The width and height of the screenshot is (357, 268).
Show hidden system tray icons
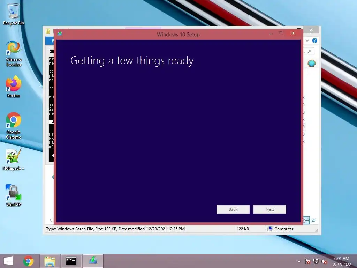coord(299,261)
